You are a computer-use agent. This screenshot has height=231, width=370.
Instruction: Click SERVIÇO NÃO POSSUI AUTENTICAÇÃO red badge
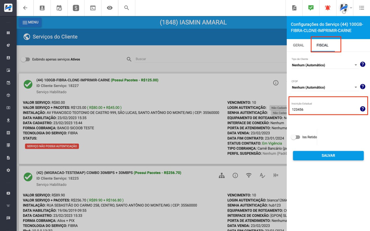(52, 146)
